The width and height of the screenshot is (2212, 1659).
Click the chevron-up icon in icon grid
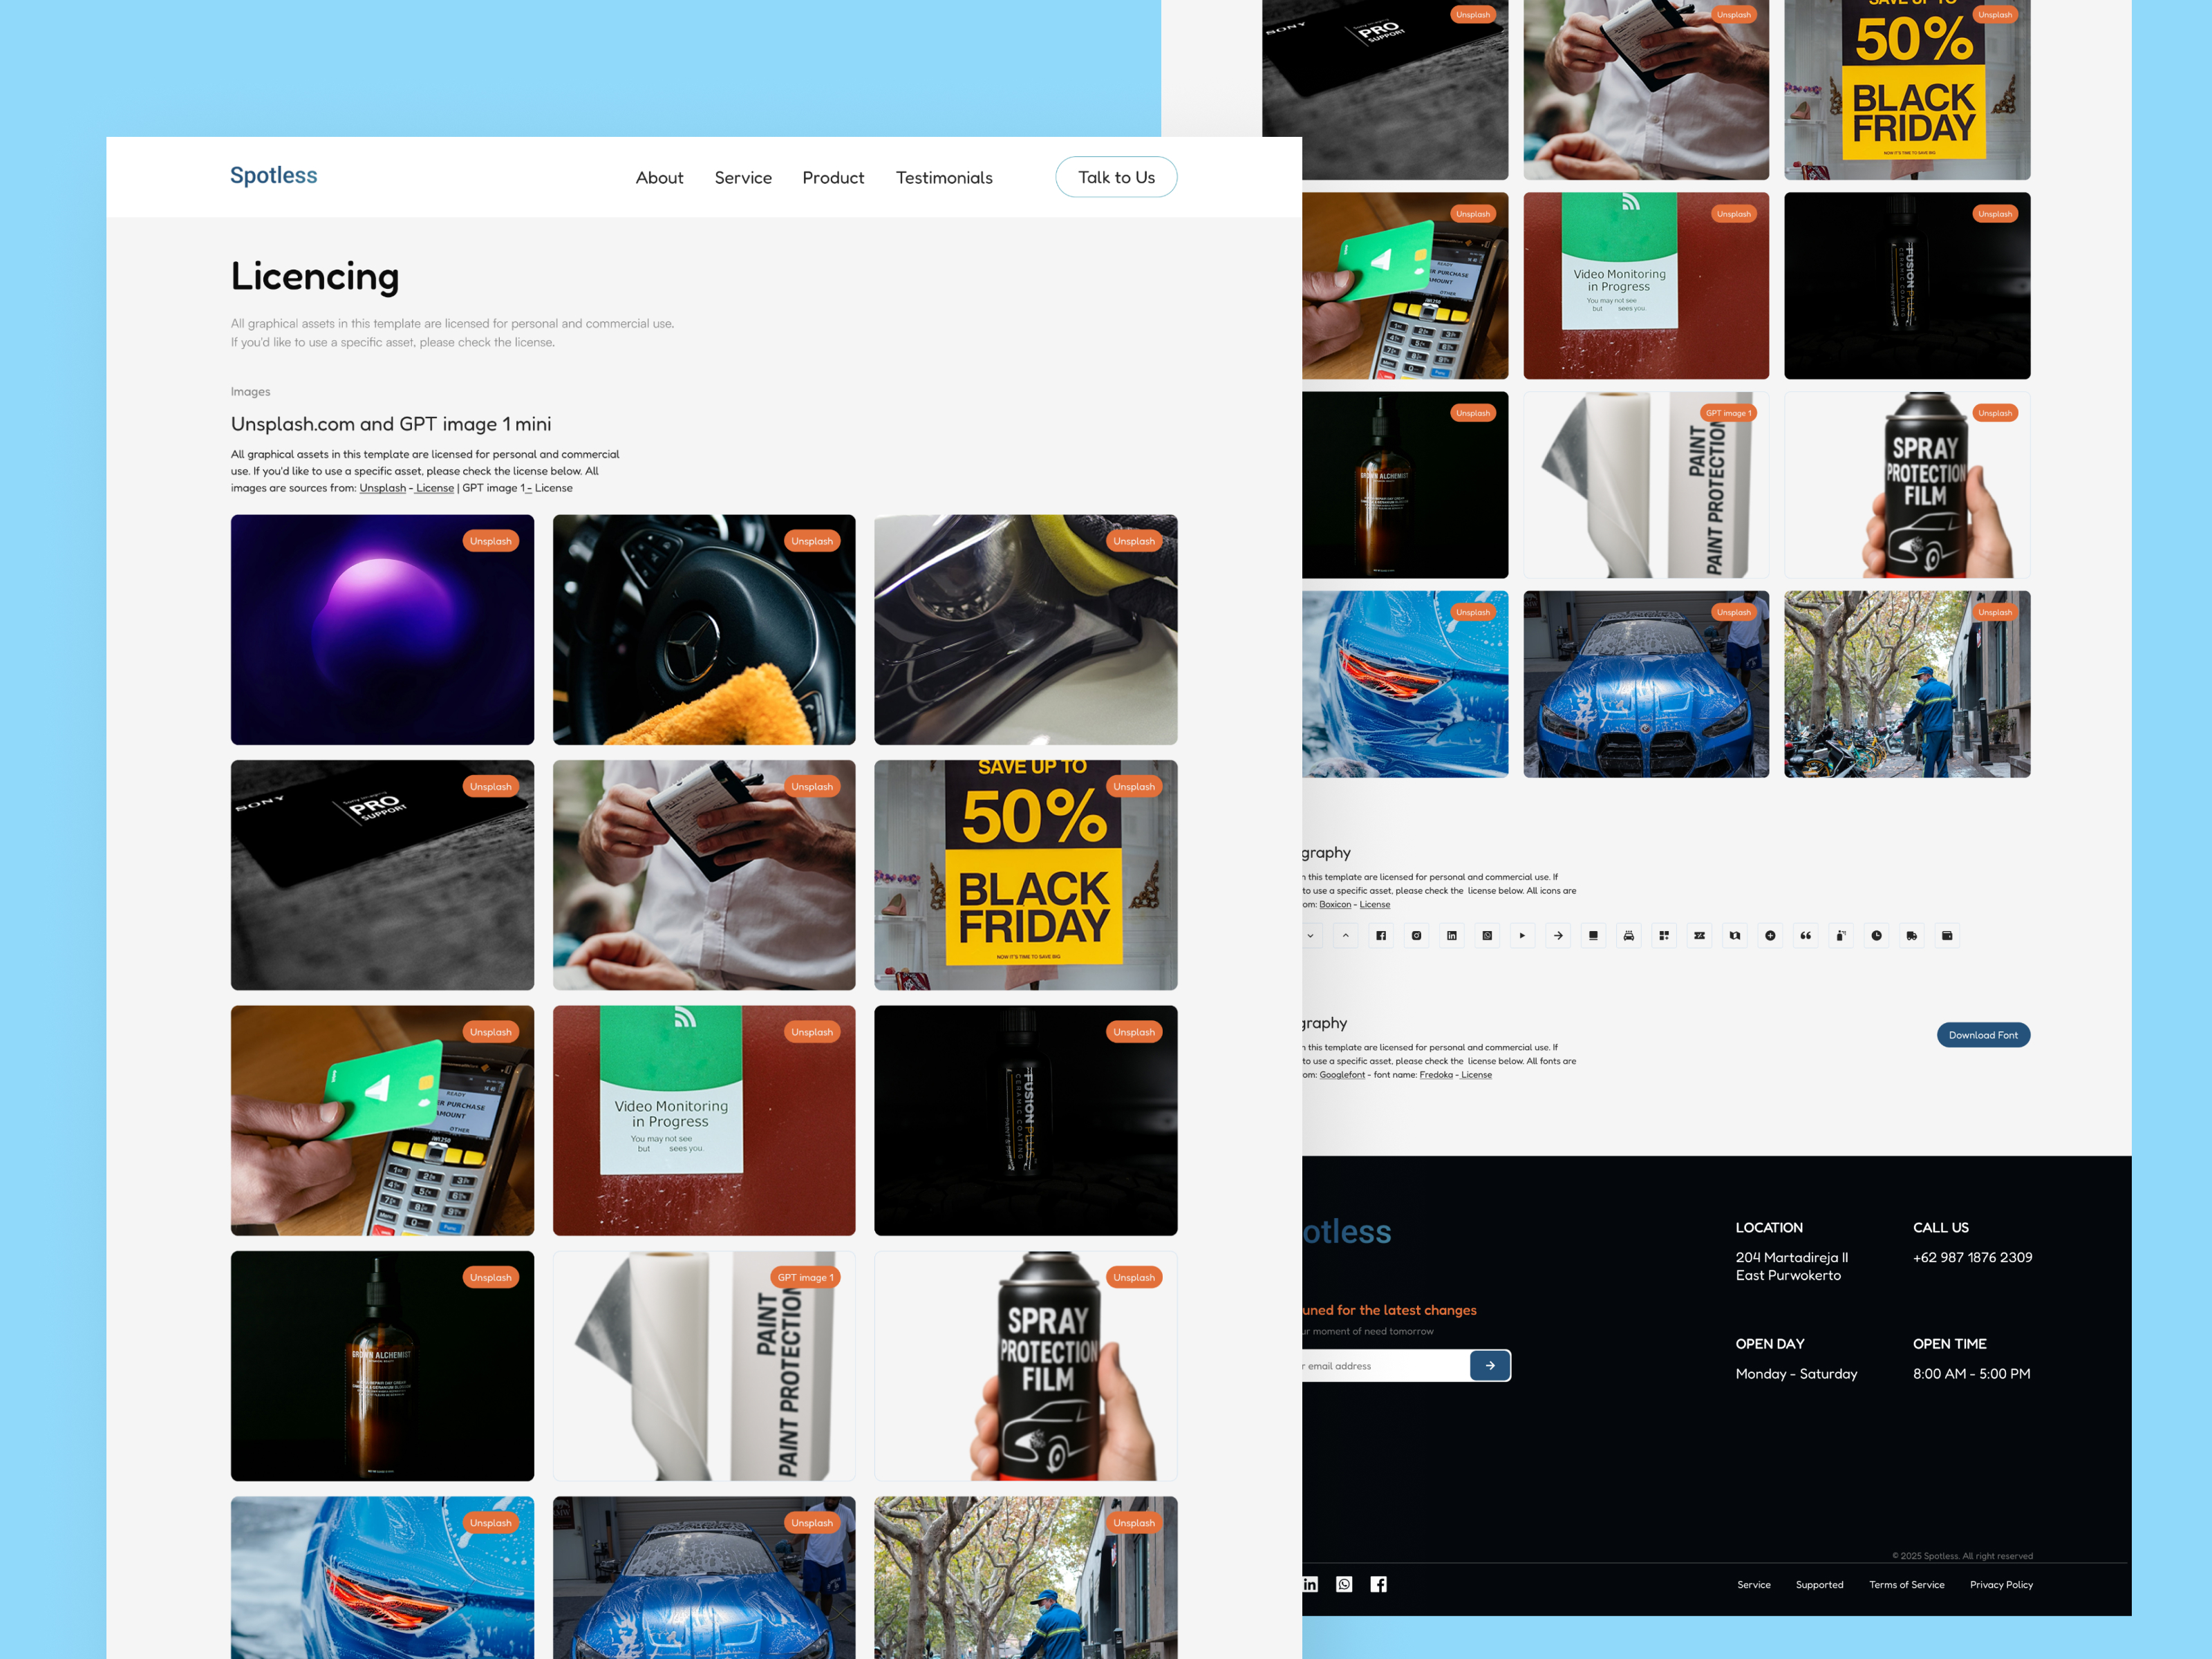pyautogui.click(x=1346, y=936)
